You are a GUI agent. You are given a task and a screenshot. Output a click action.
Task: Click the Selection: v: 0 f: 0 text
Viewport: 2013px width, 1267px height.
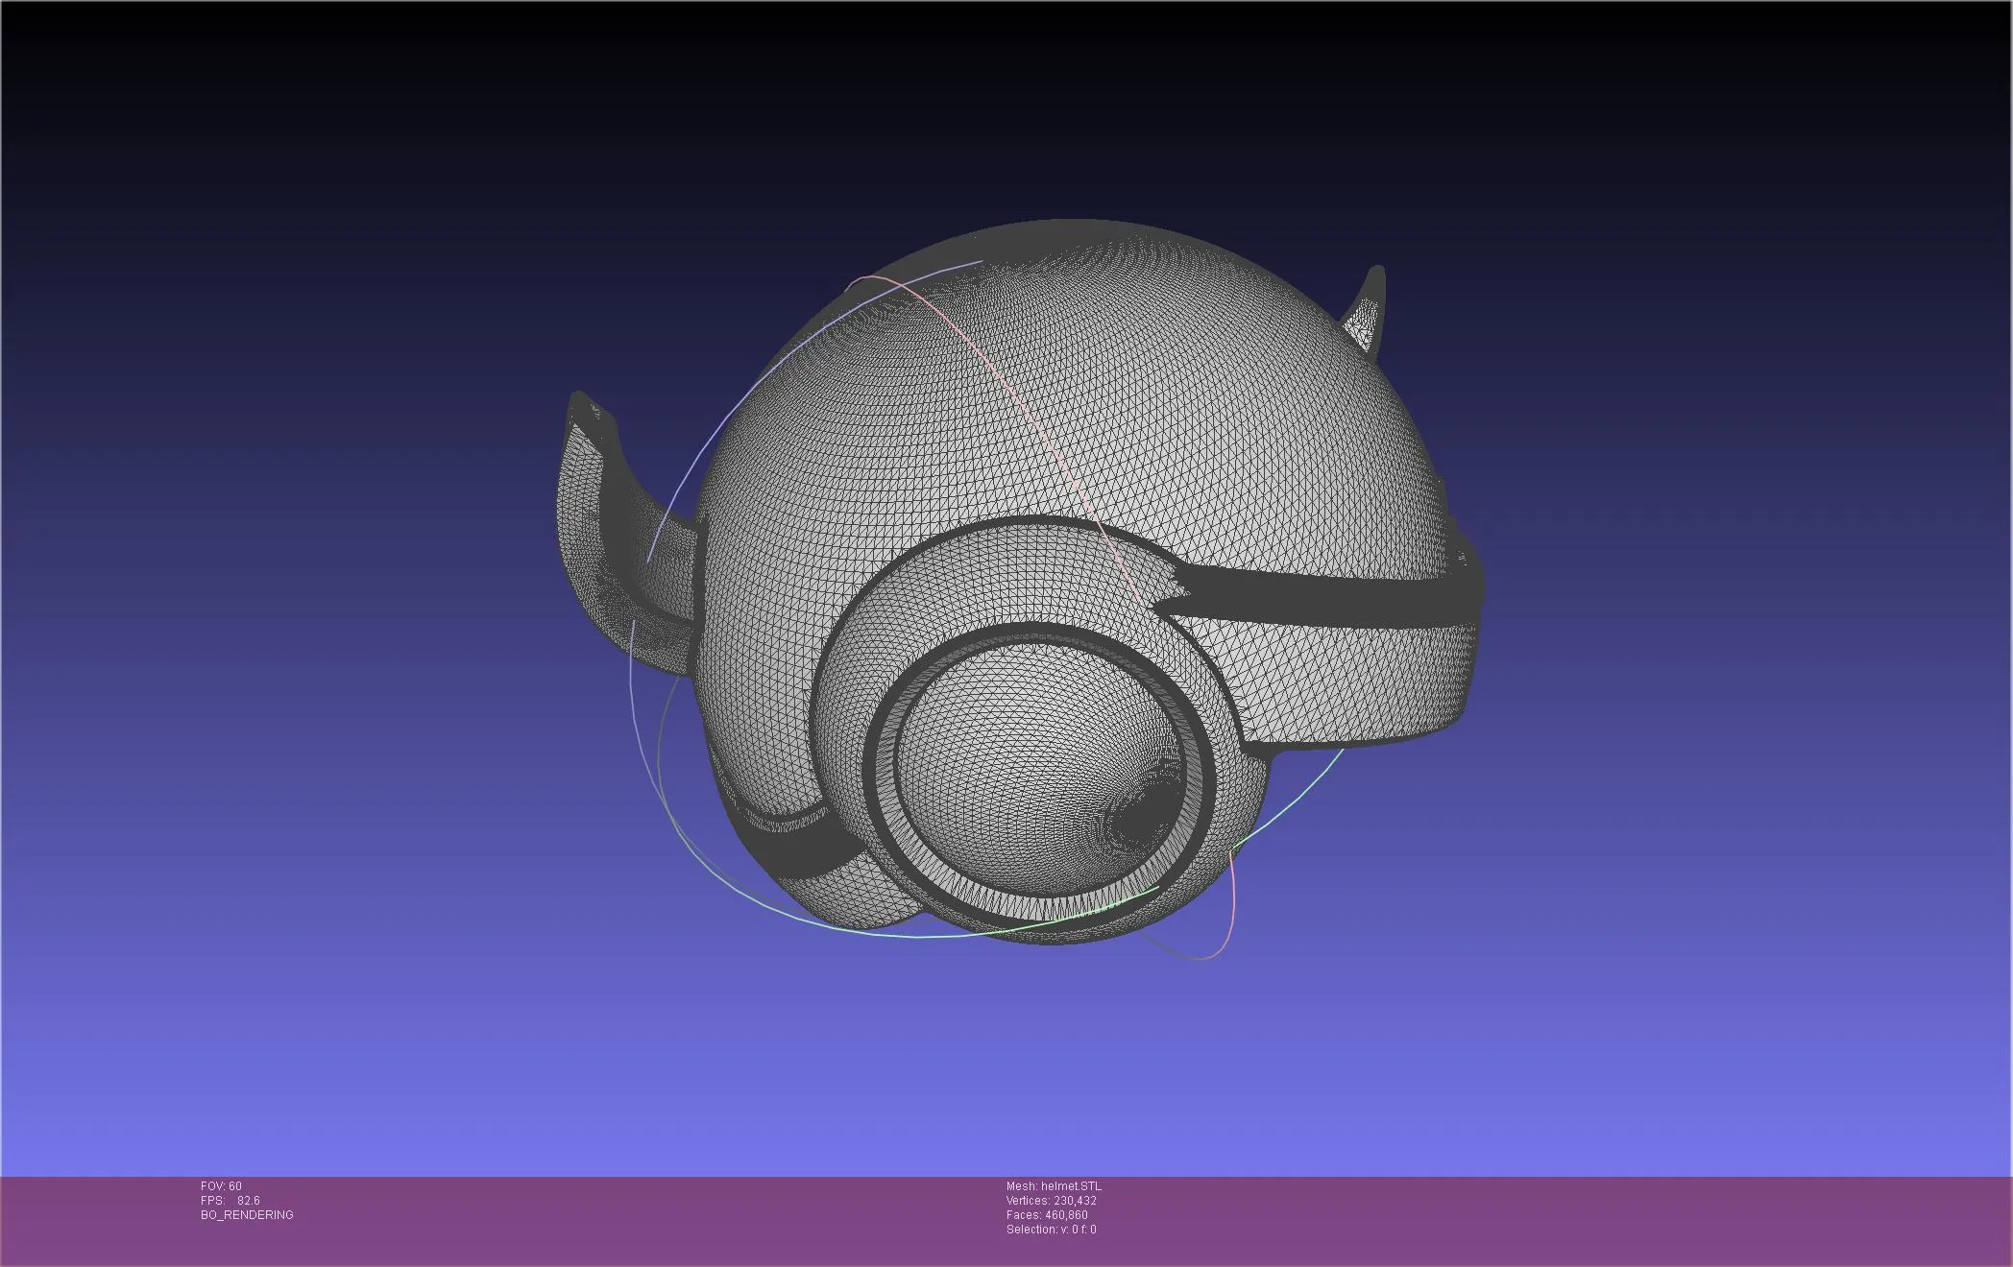click(x=1051, y=1230)
